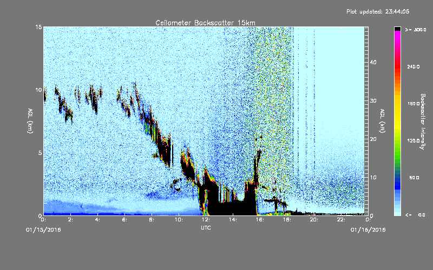Click the '2:' hour tick label
Viewport: 433px width, 270px height.
click(x=71, y=220)
